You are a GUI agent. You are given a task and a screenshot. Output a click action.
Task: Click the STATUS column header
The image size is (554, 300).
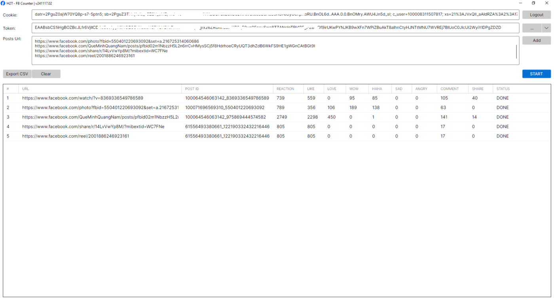pyautogui.click(x=503, y=89)
